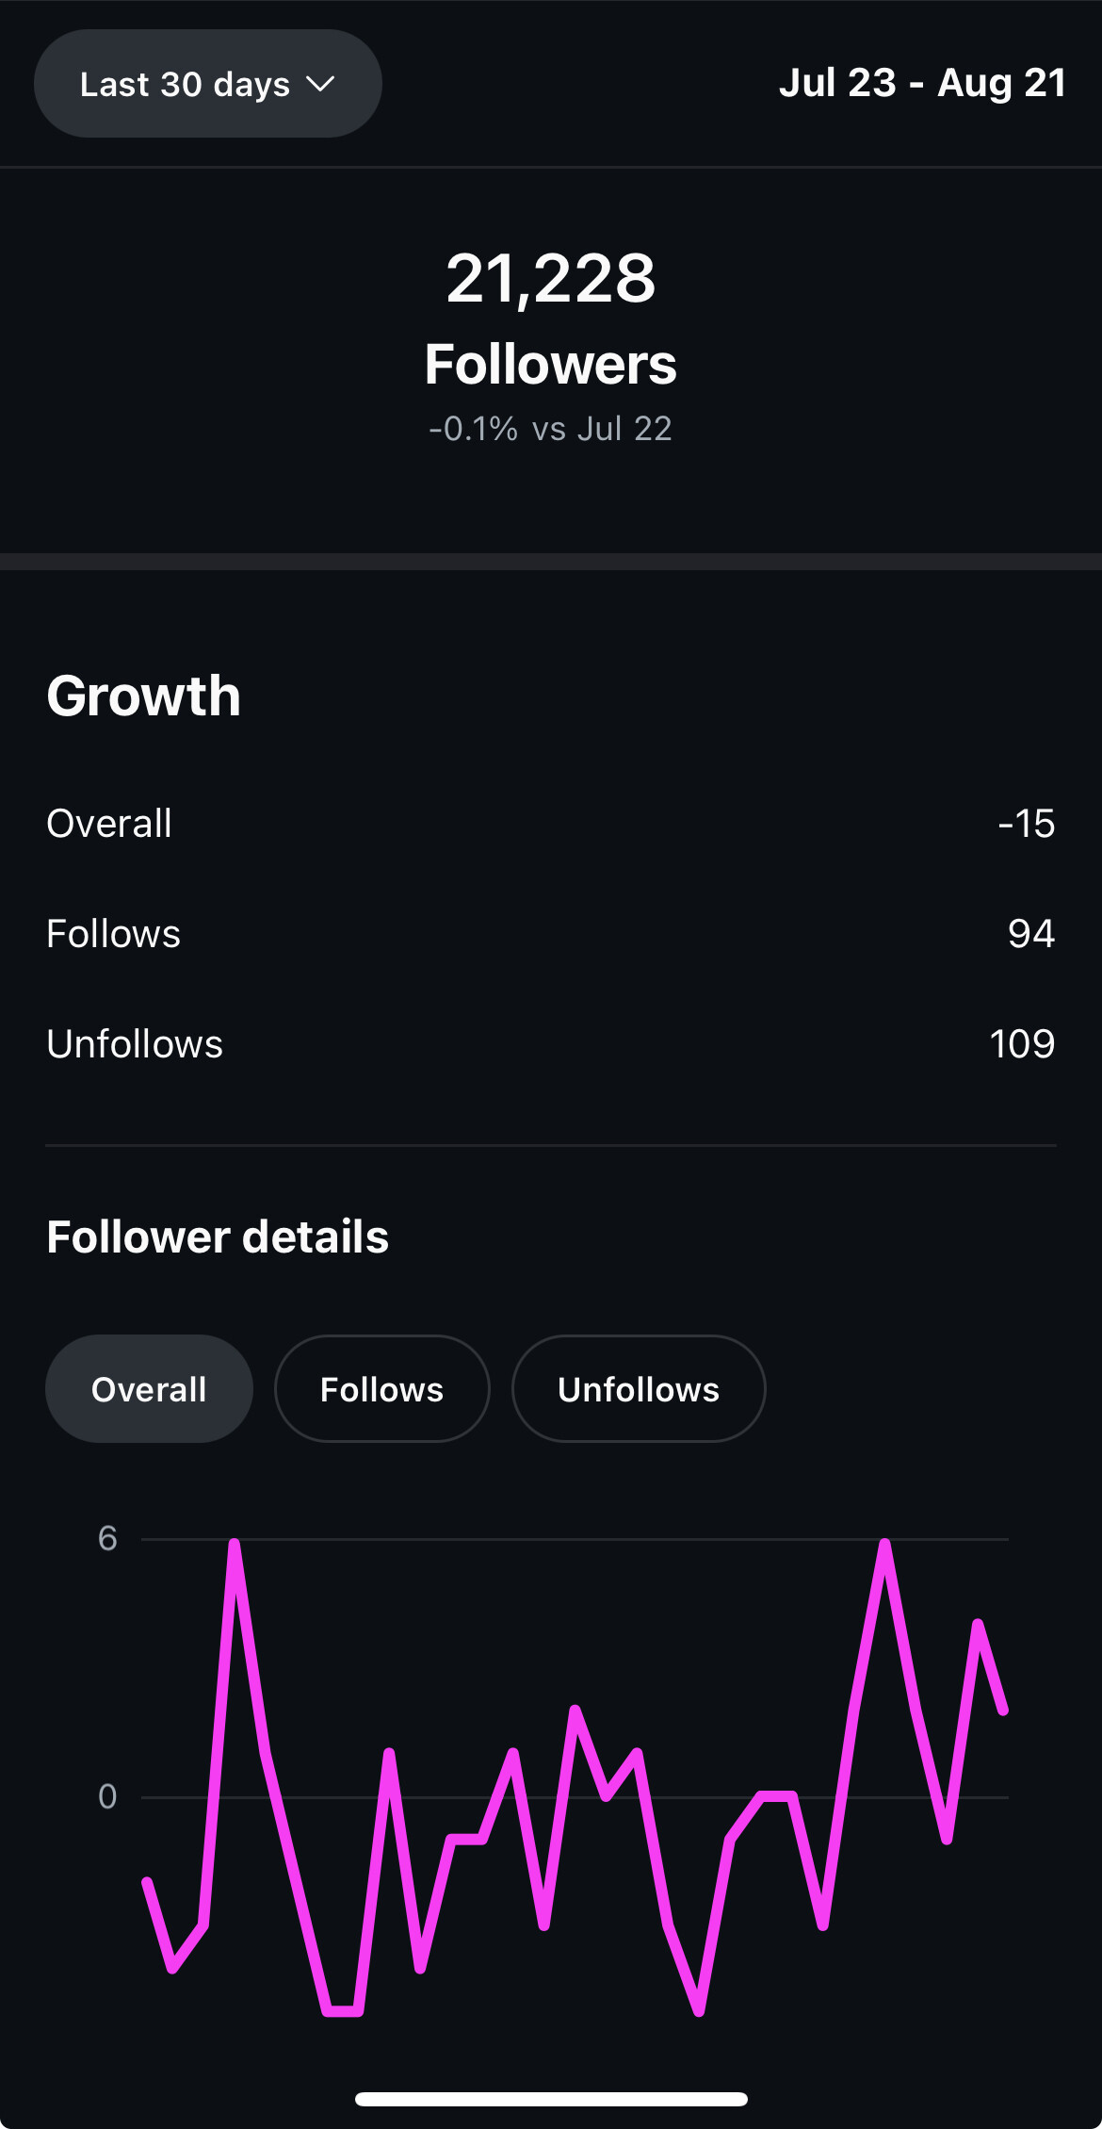The height and width of the screenshot is (2129, 1102).
Task: Tap the 109 unfollows value
Action: (x=1022, y=1044)
